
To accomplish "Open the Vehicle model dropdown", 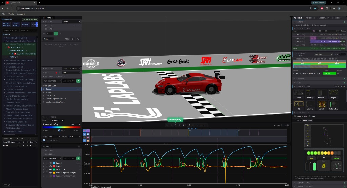I will point(71,69).
